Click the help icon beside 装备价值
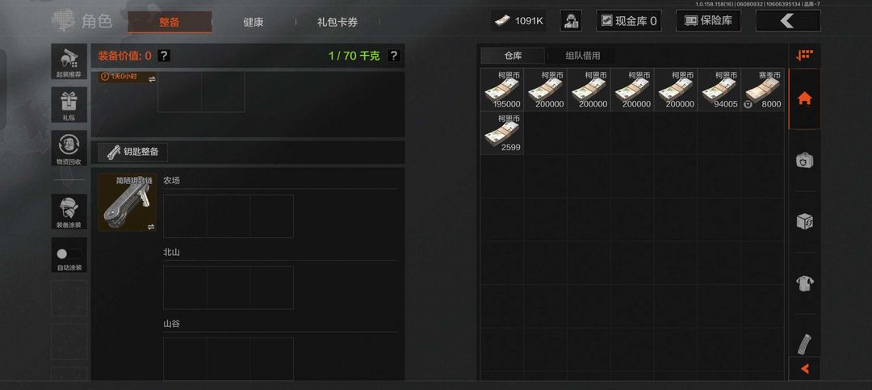The height and width of the screenshot is (390, 872). [164, 56]
